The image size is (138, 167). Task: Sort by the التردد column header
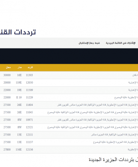pyautogui.click(x=30, y=68)
